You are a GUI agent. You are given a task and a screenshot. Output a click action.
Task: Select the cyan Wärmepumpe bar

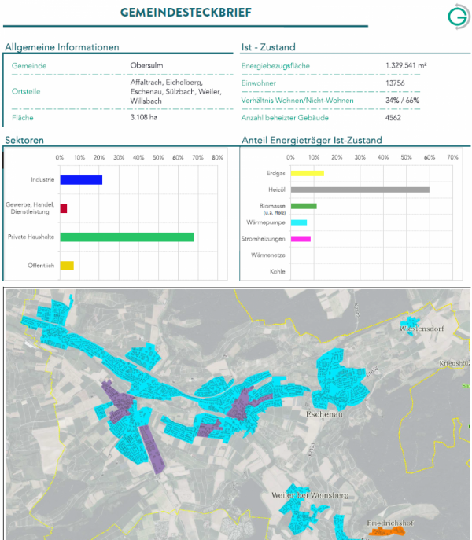[299, 222]
